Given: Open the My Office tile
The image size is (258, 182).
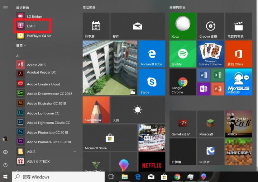Looking at the screenshot, I should pyautogui.click(x=239, y=54).
